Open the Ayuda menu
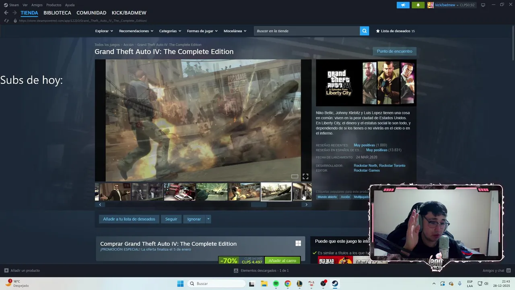This screenshot has height=290, width=515. (x=70, y=5)
